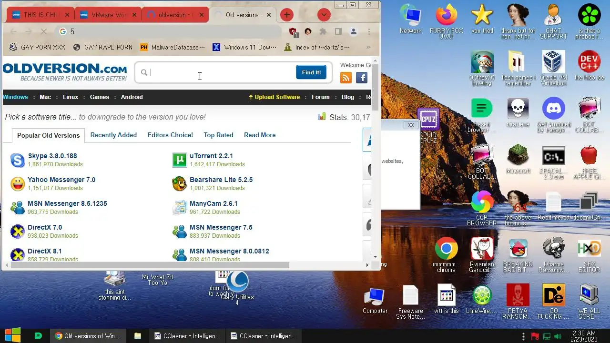Screen dimensions: 610x343
Task: Open the Blog link
Action: click(x=348, y=97)
